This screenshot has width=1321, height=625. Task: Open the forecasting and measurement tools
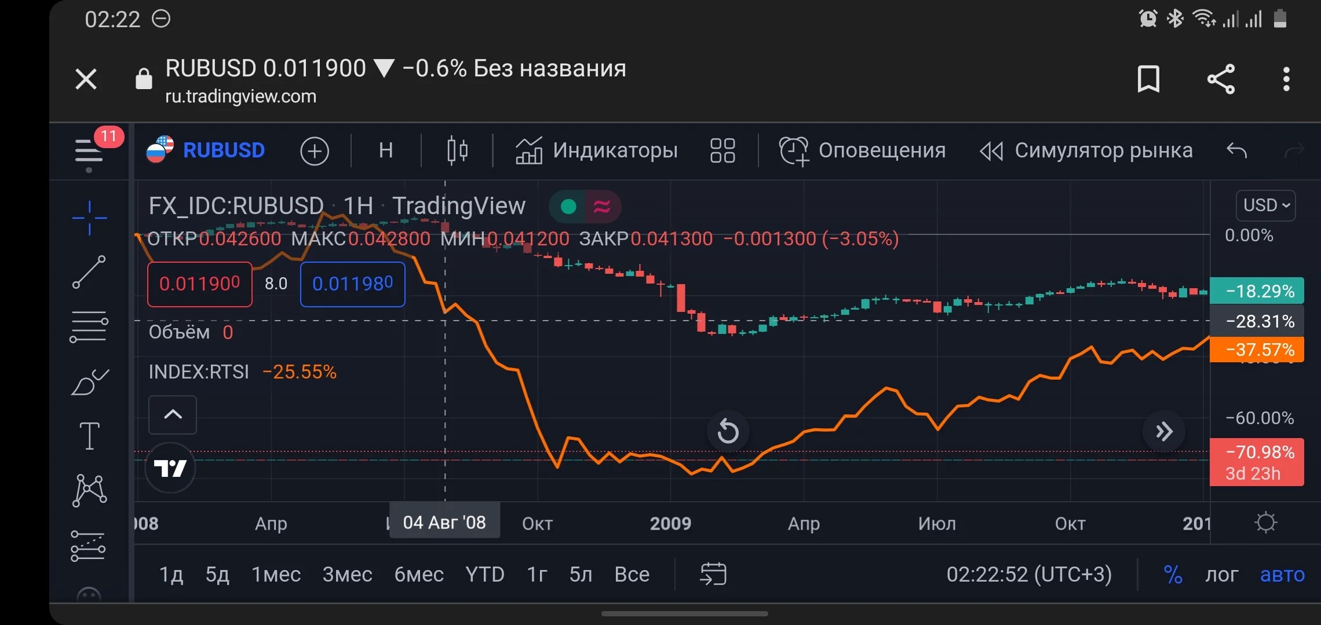[x=88, y=546]
